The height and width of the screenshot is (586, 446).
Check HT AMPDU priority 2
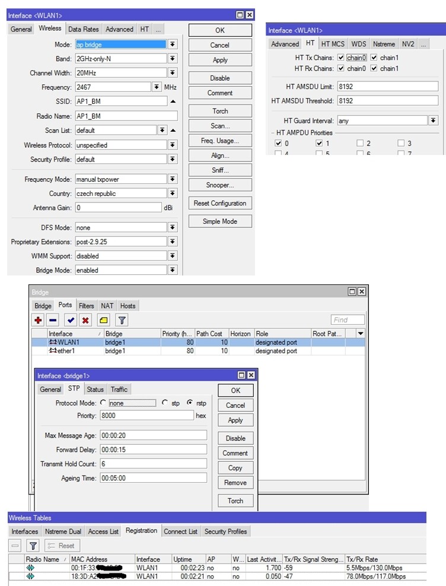coord(360,143)
